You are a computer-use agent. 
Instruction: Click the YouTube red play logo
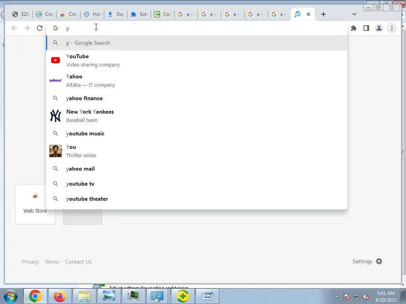coord(56,60)
